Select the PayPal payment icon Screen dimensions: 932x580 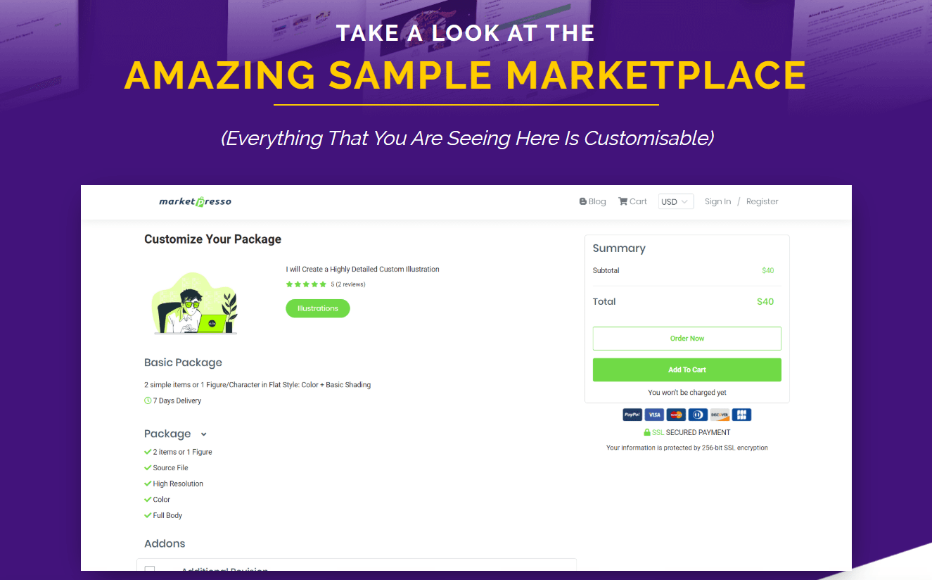point(632,415)
